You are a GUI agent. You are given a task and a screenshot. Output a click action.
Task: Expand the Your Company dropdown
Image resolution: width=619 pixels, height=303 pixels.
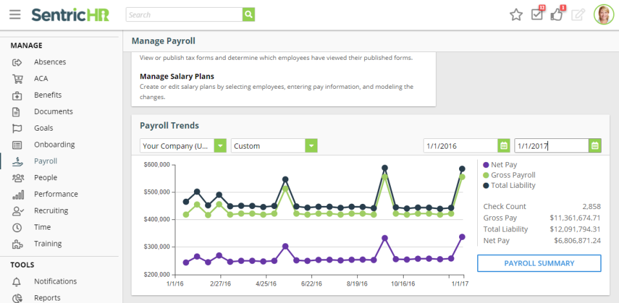(221, 146)
